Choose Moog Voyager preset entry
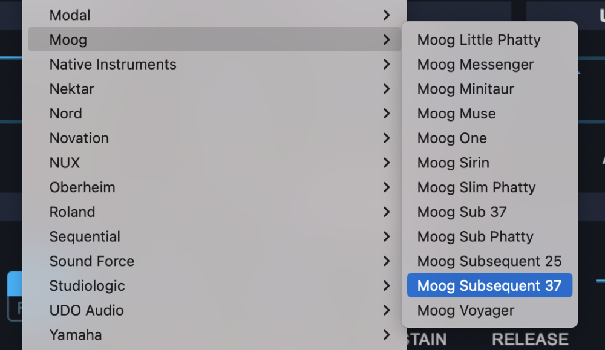This screenshot has width=605, height=350. pos(465,310)
